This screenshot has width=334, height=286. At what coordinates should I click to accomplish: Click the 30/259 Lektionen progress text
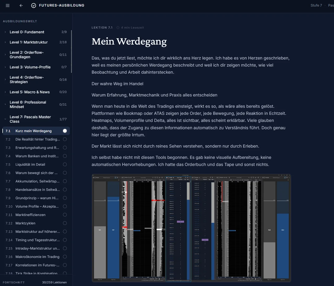(54, 282)
